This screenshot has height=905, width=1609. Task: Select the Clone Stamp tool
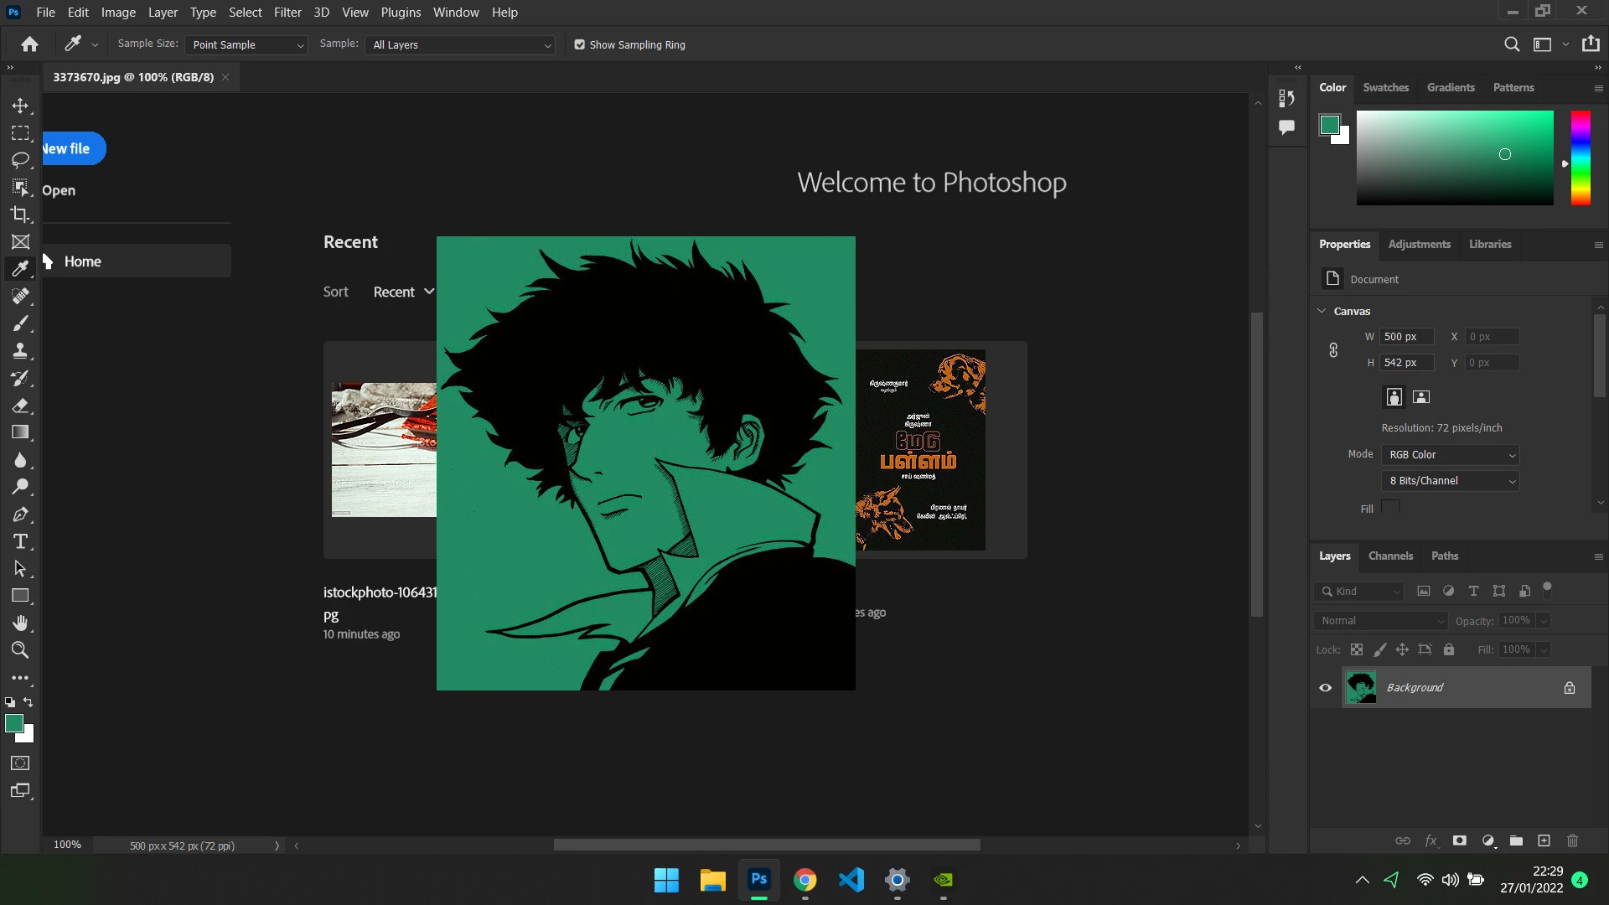[x=20, y=350]
